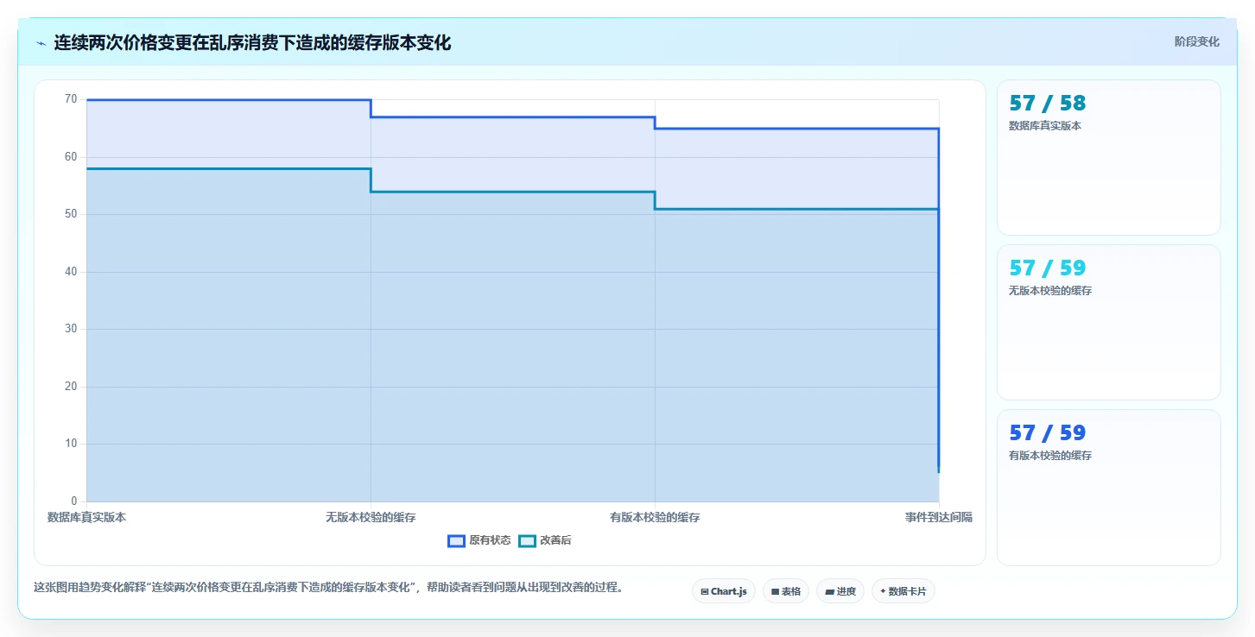The width and height of the screenshot is (1255, 637).
Task: Click the x-axis label 无版本校验的缓存
Action: [x=371, y=518]
